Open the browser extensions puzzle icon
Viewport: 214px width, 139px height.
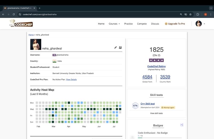[x=198, y=14]
